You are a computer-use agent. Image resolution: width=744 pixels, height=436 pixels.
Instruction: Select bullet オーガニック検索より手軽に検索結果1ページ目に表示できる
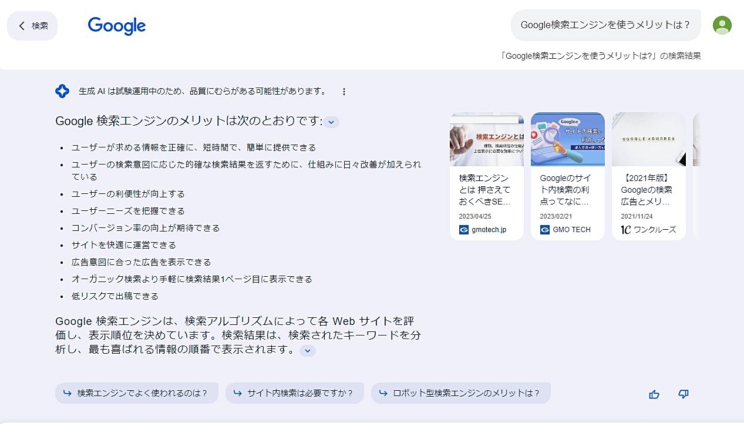(192, 279)
